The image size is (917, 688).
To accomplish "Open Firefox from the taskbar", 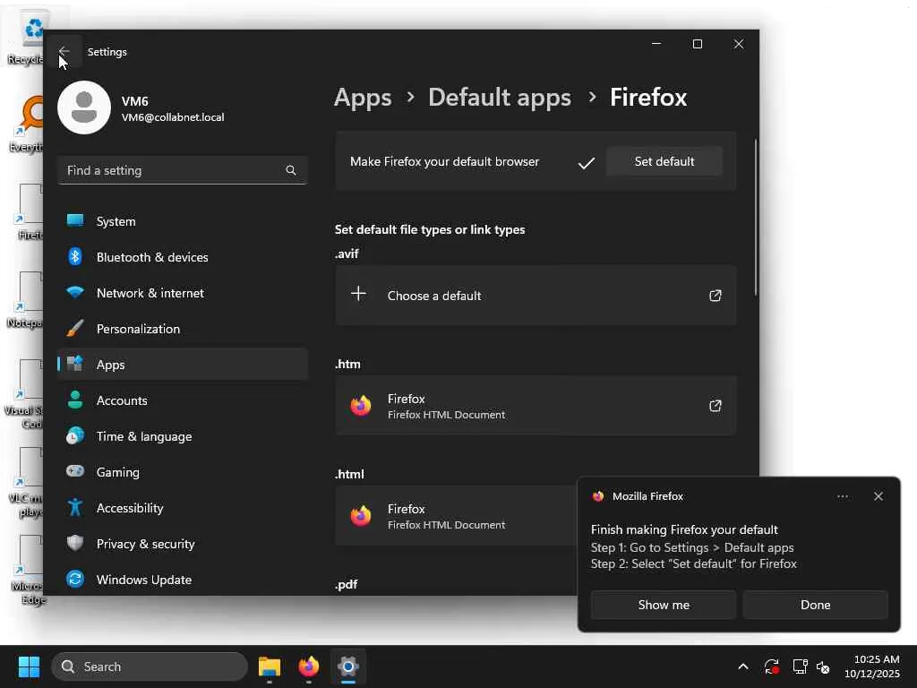I will (308, 666).
